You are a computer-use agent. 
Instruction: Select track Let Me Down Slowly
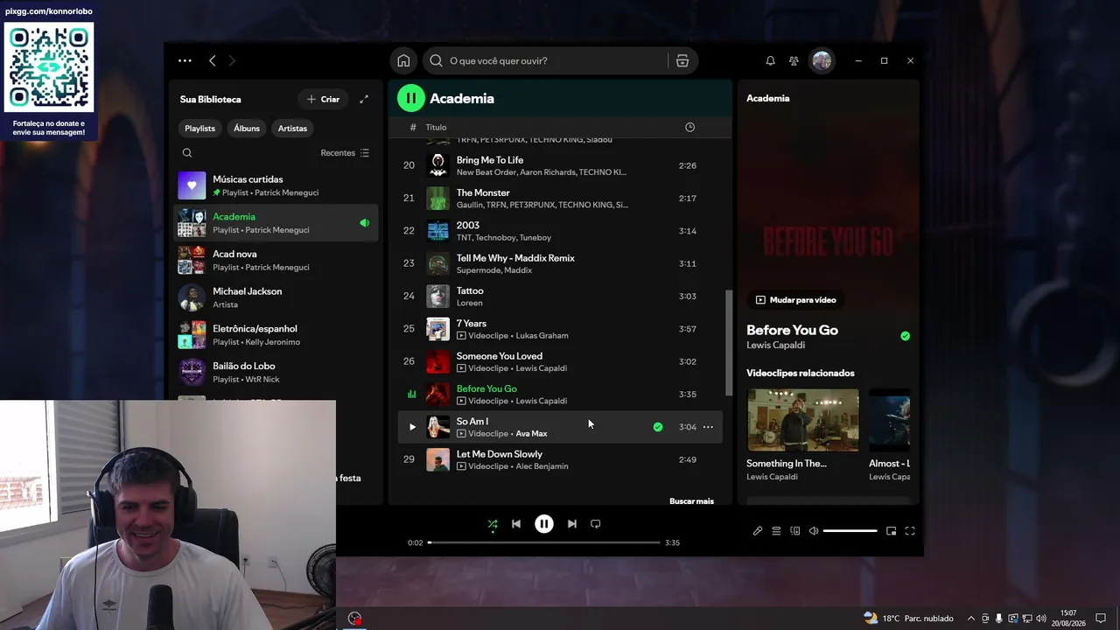pos(560,459)
